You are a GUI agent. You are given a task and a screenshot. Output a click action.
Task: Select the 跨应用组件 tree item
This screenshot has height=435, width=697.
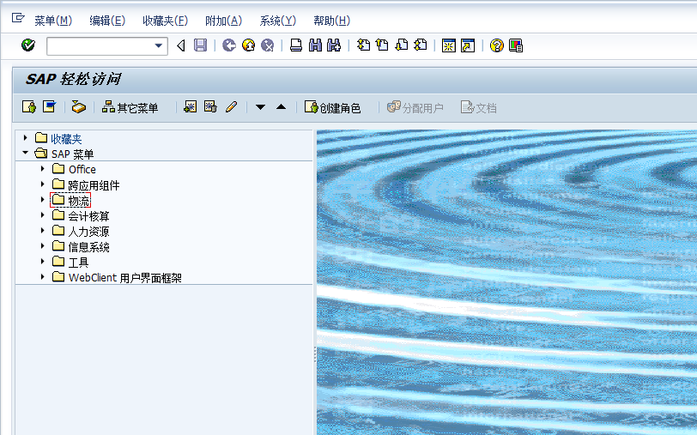pyautogui.click(x=94, y=184)
